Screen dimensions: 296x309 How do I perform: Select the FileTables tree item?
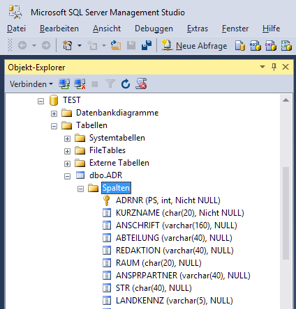point(108,150)
